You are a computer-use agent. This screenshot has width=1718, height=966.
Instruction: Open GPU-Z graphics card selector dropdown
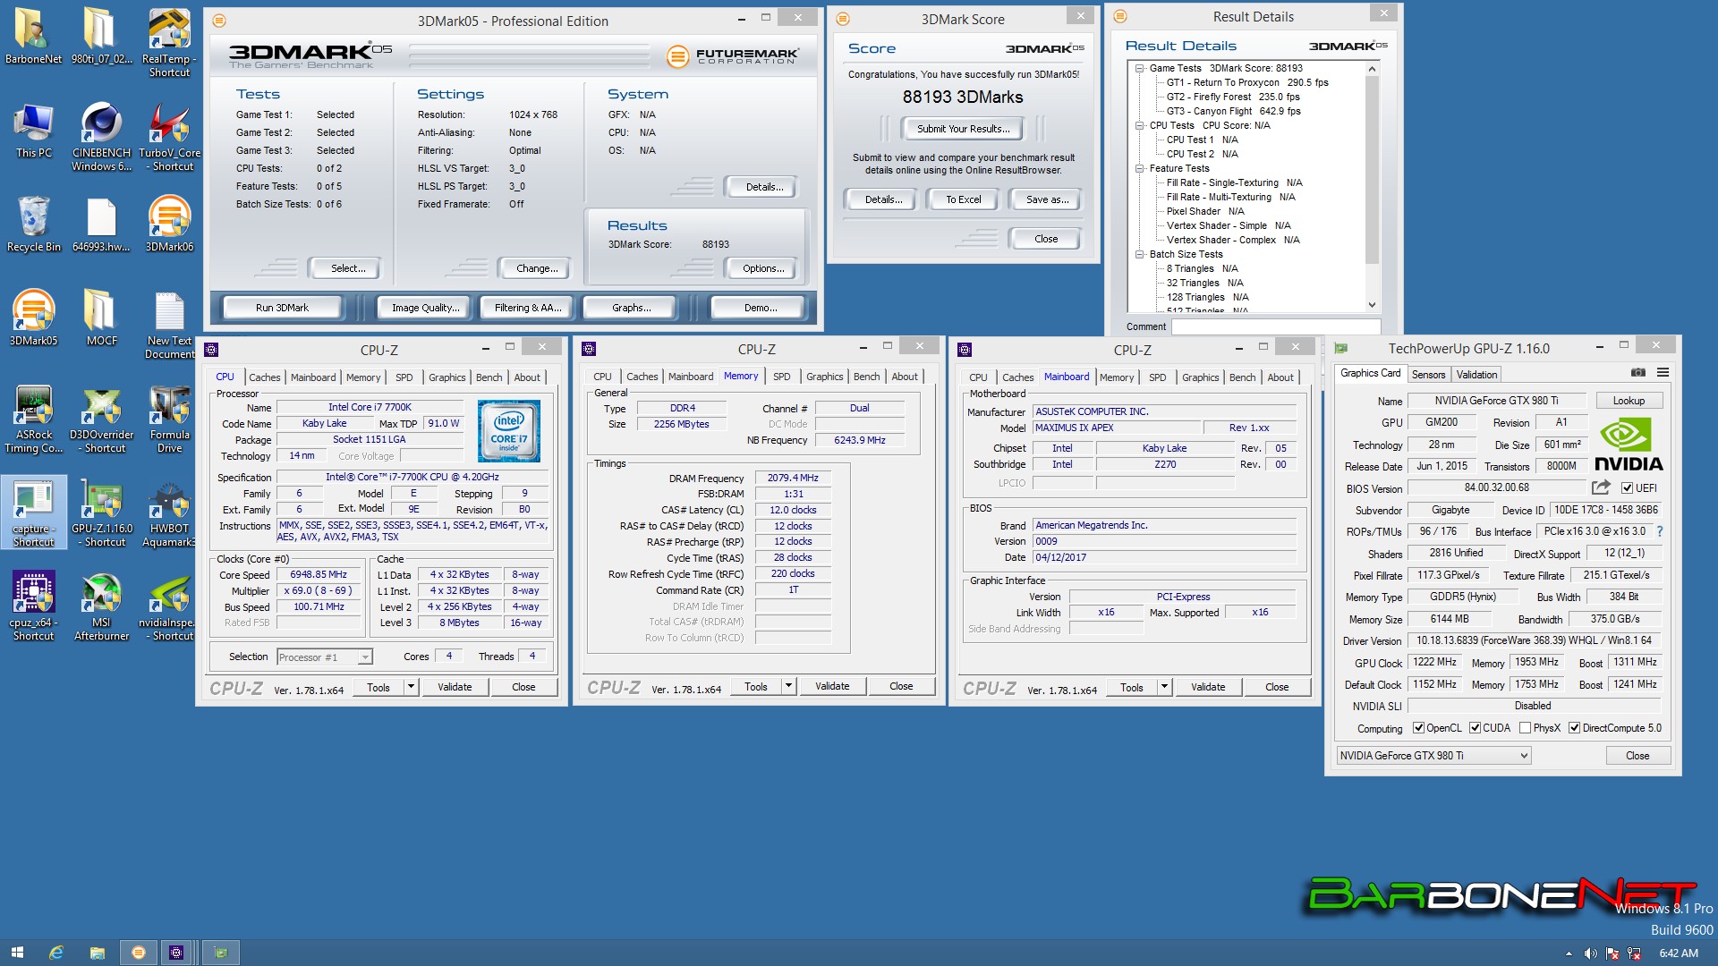1433,756
